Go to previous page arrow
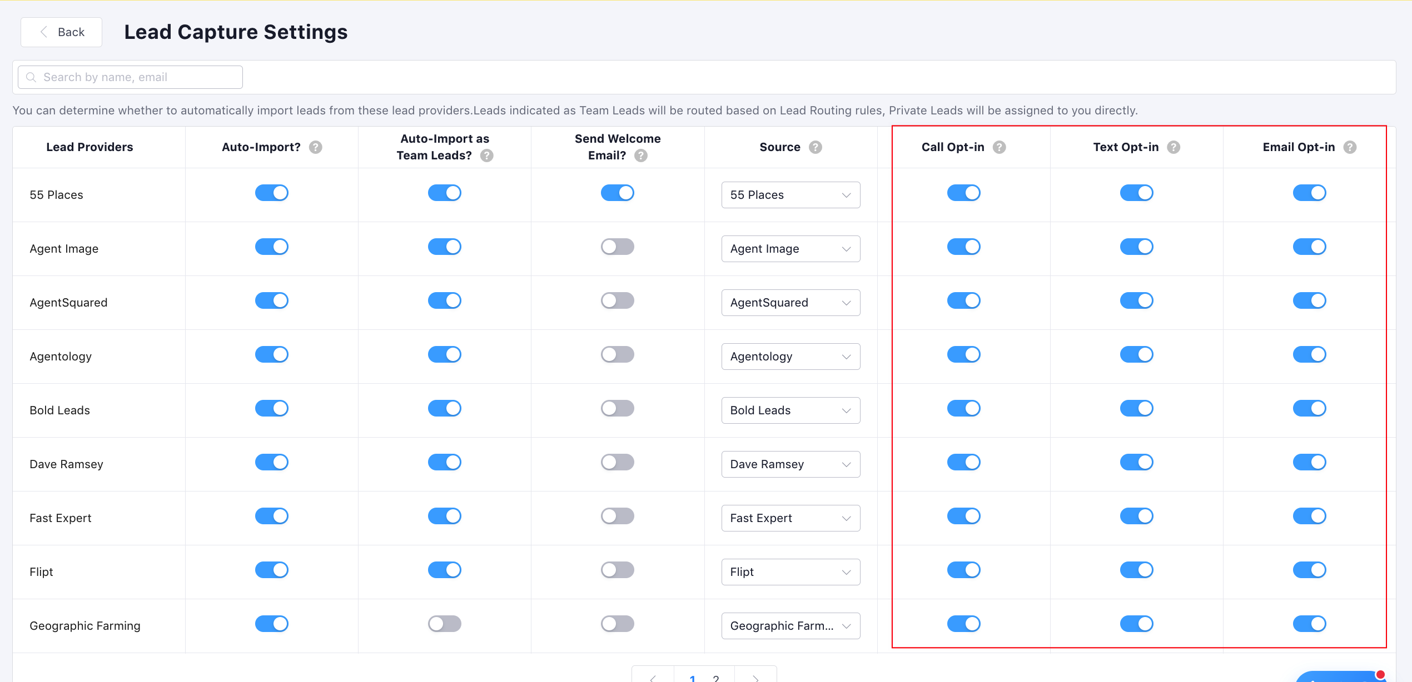This screenshot has height=682, width=1412. tap(653, 678)
